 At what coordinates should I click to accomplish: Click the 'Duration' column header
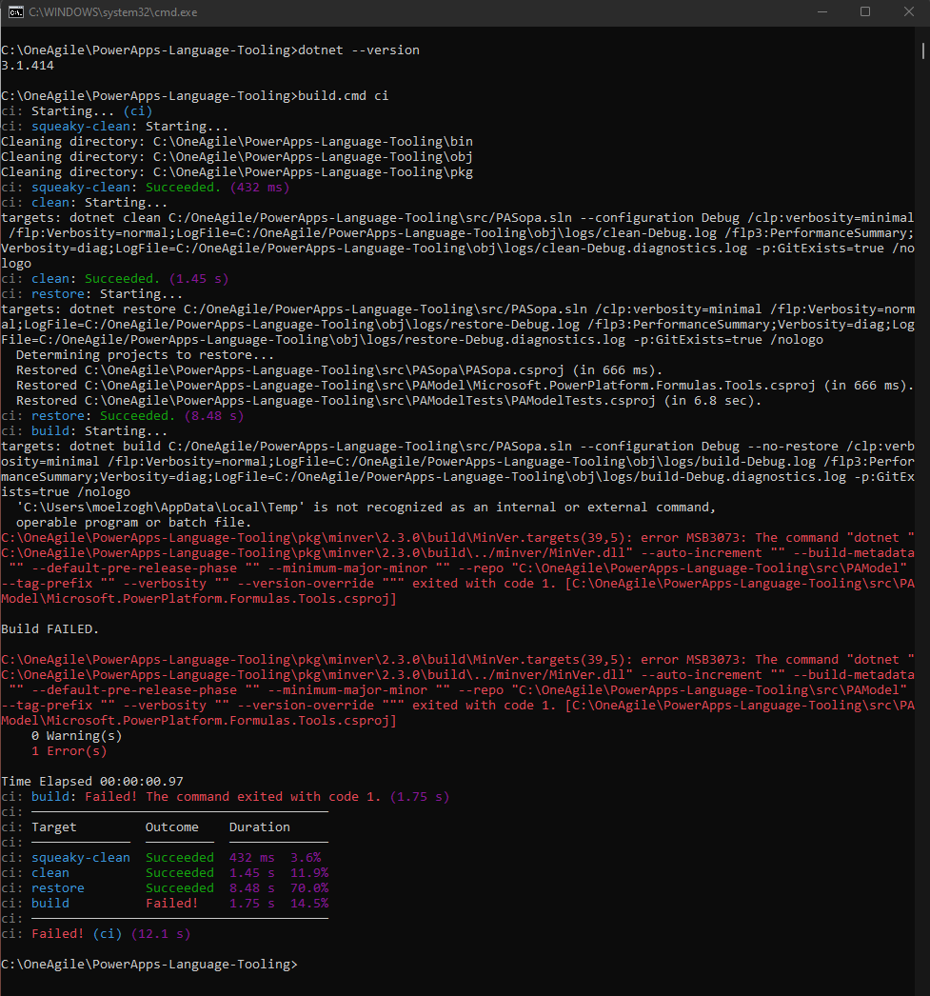coord(260,827)
